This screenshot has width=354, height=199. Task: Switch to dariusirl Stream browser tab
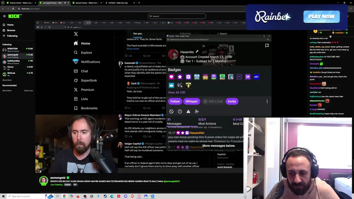click(87, 3)
